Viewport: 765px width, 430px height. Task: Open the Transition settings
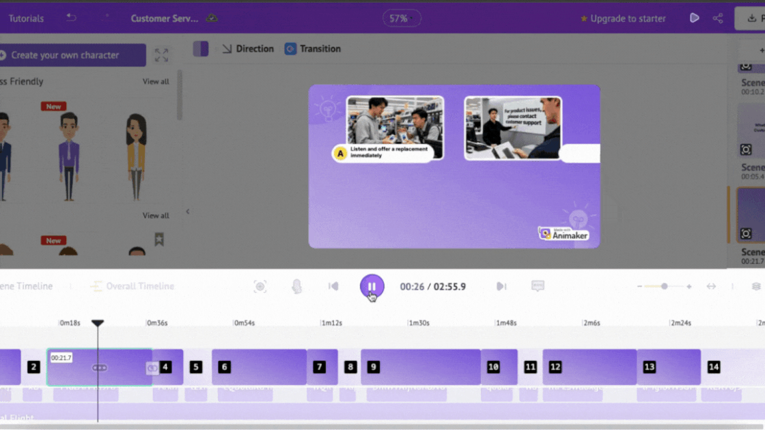pyautogui.click(x=312, y=48)
